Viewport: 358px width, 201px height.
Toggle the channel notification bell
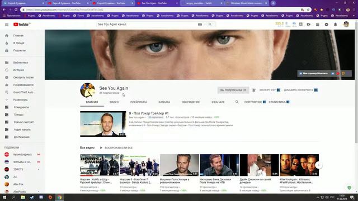click(x=253, y=90)
